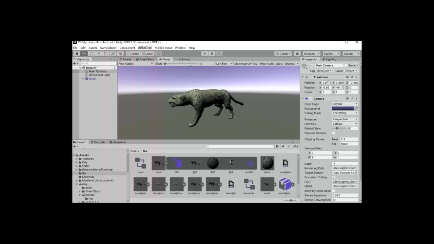Toggle Mute Audio in Game view
Image resolution: width=434 pixels, height=244 pixels.
pos(267,64)
